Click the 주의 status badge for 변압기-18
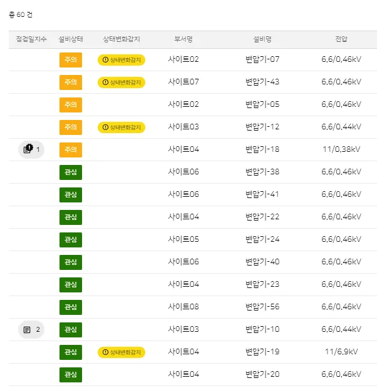Screen dimensions: 377x388 (71, 150)
